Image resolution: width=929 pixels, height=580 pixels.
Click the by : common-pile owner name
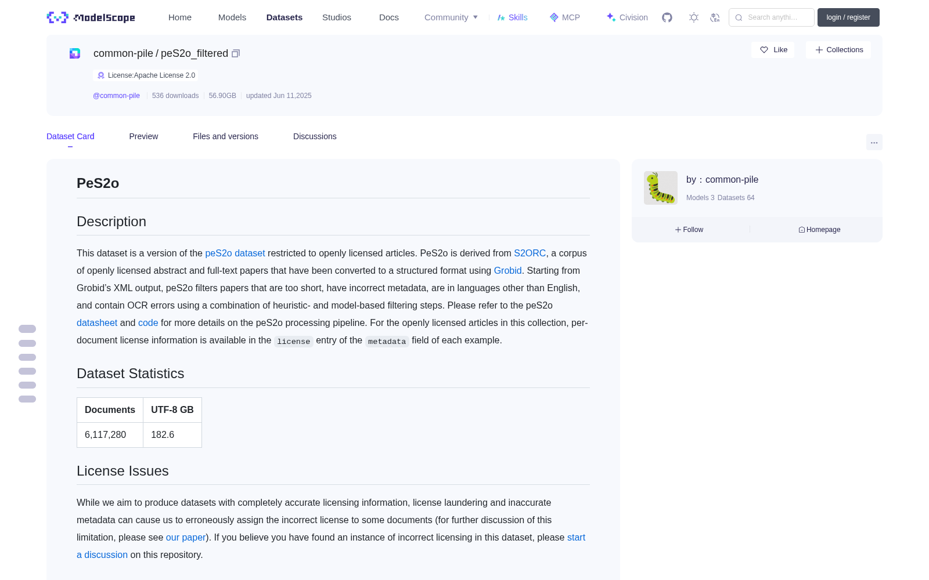[722, 180]
